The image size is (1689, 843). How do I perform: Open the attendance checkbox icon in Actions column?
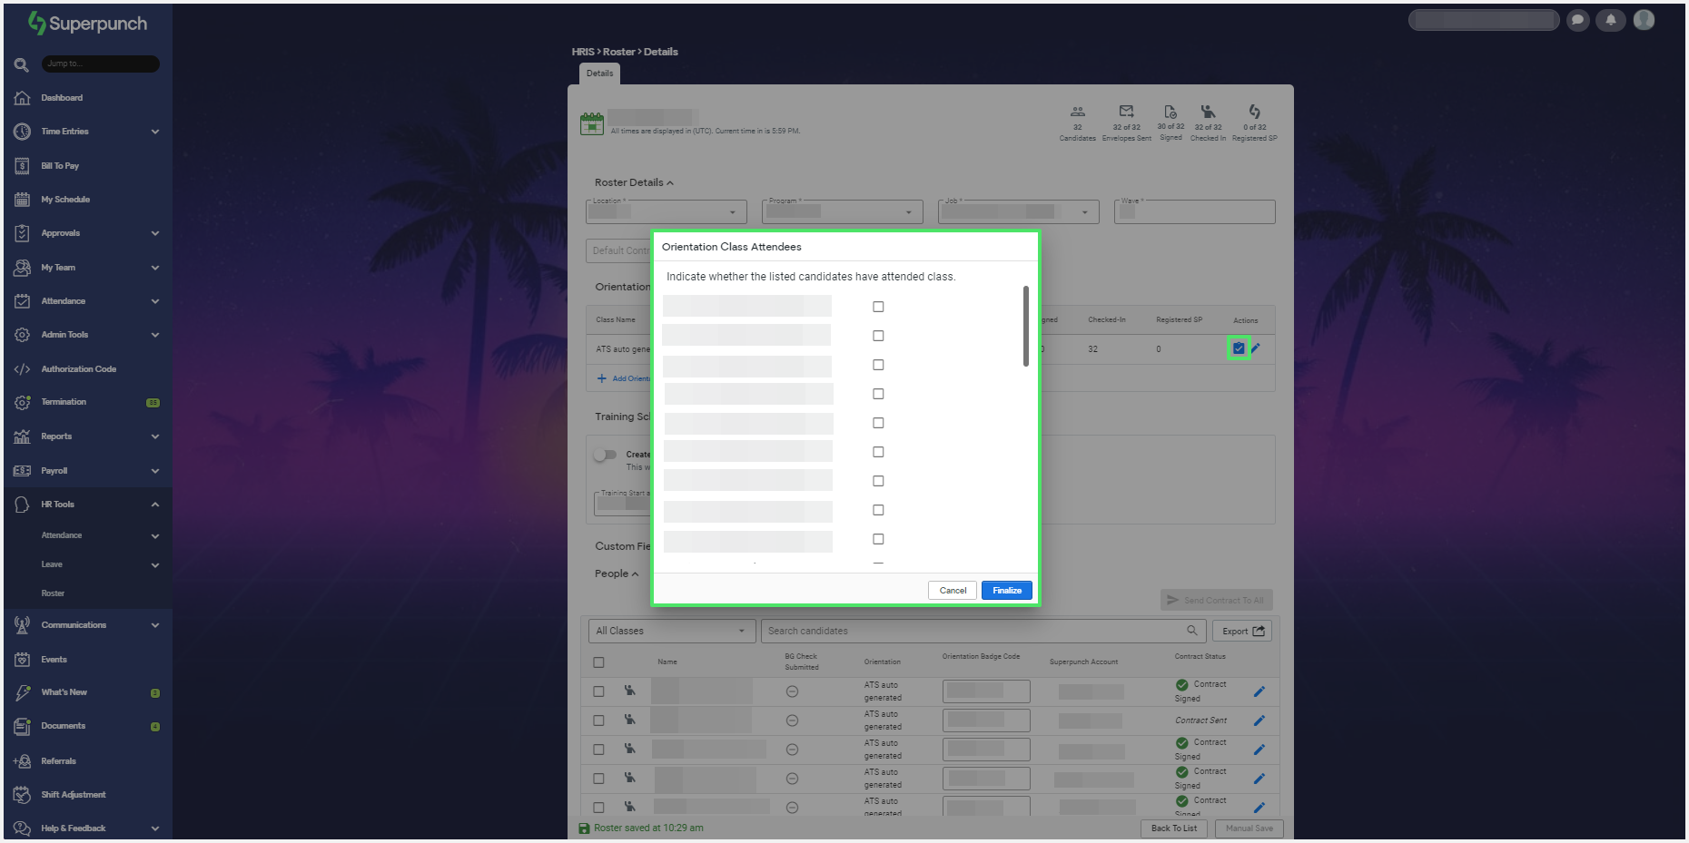pos(1239,348)
